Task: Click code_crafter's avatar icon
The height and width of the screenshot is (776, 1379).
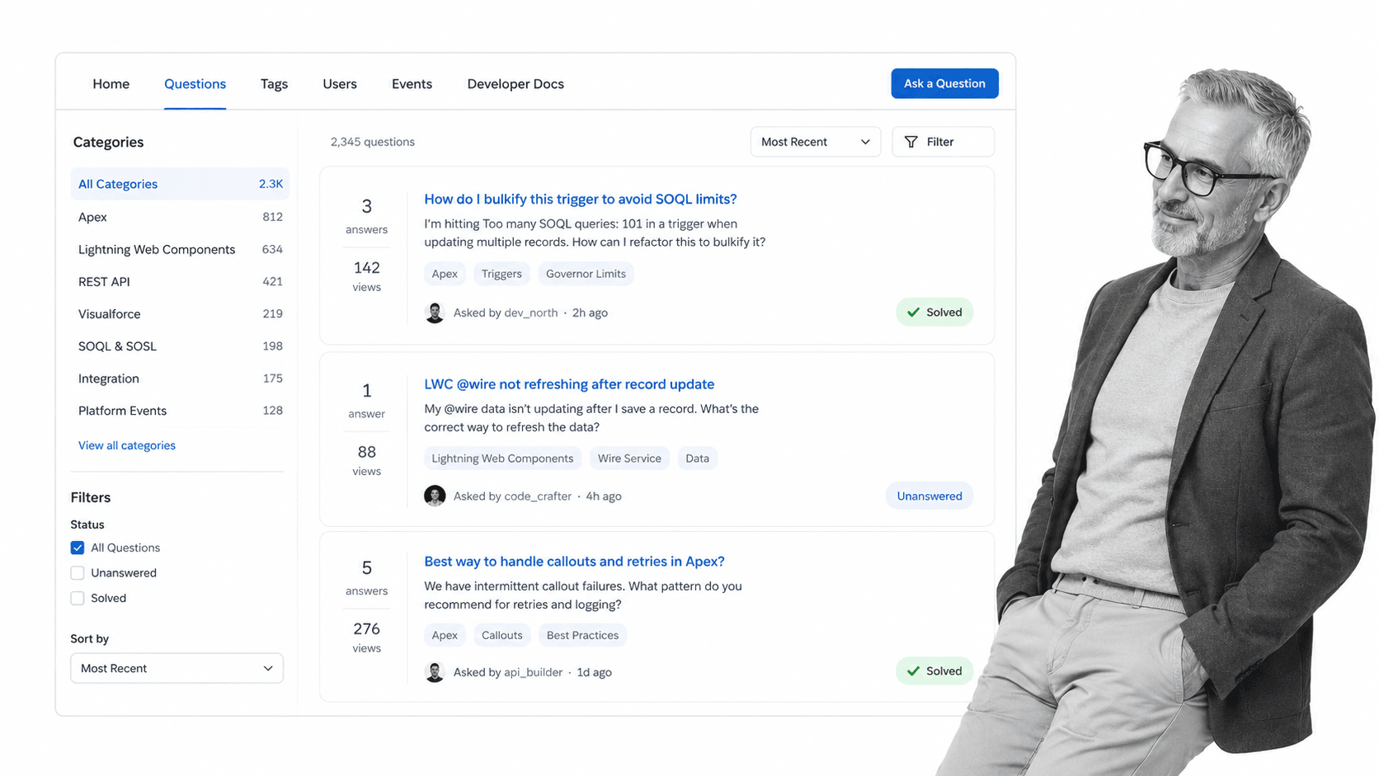Action: click(x=435, y=496)
